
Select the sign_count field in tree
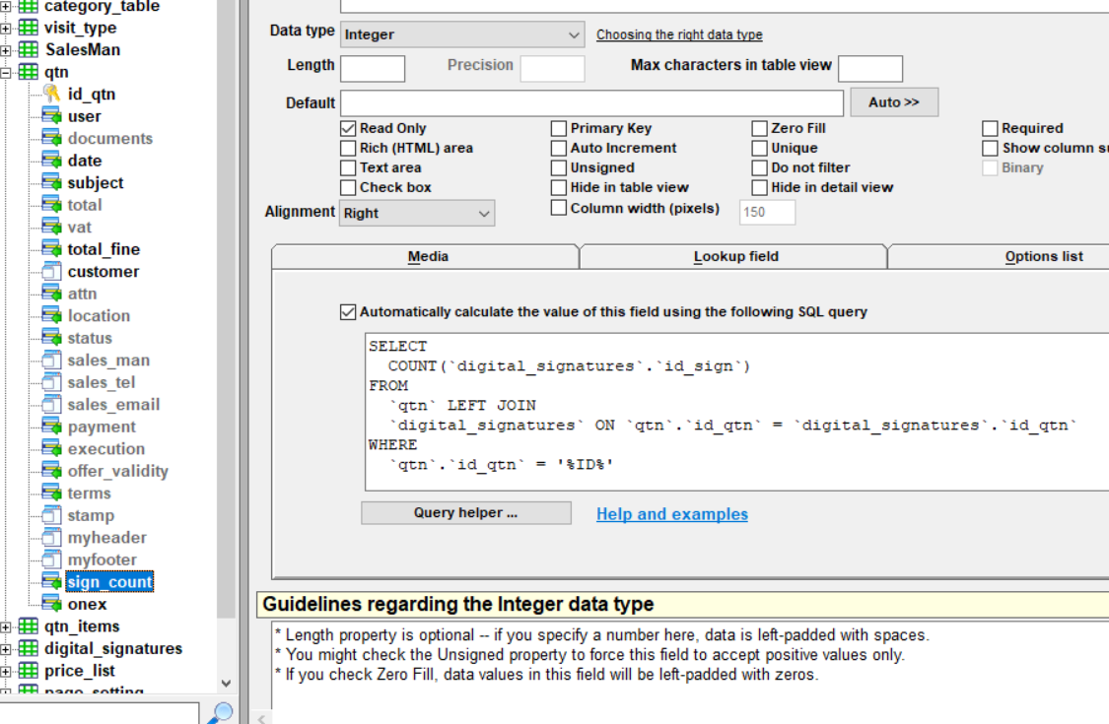pyautogui.click(x=108, y=582)
